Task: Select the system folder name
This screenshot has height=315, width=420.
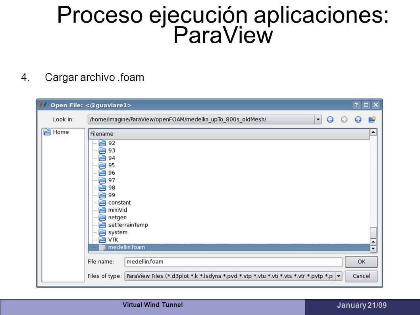Action: (x=118, y=233)
